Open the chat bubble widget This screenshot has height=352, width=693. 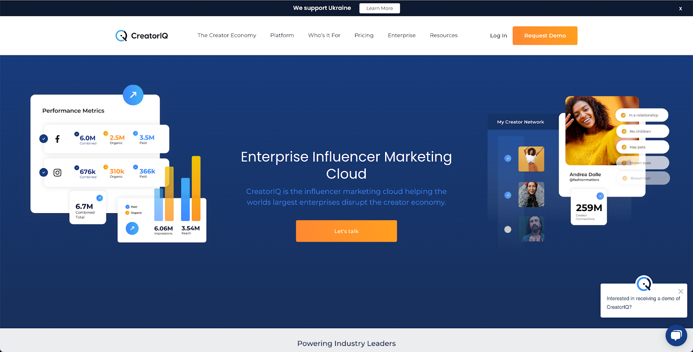click(x=676, y=335)
